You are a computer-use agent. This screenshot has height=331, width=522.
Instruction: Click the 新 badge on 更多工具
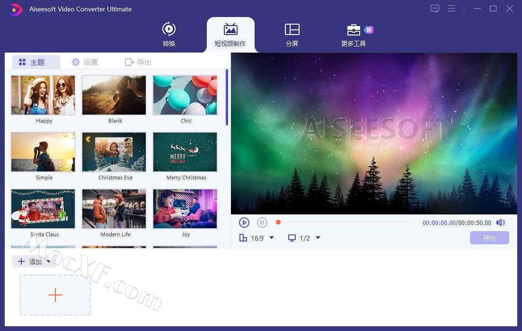pyautogui.click(x=369, y=30)
